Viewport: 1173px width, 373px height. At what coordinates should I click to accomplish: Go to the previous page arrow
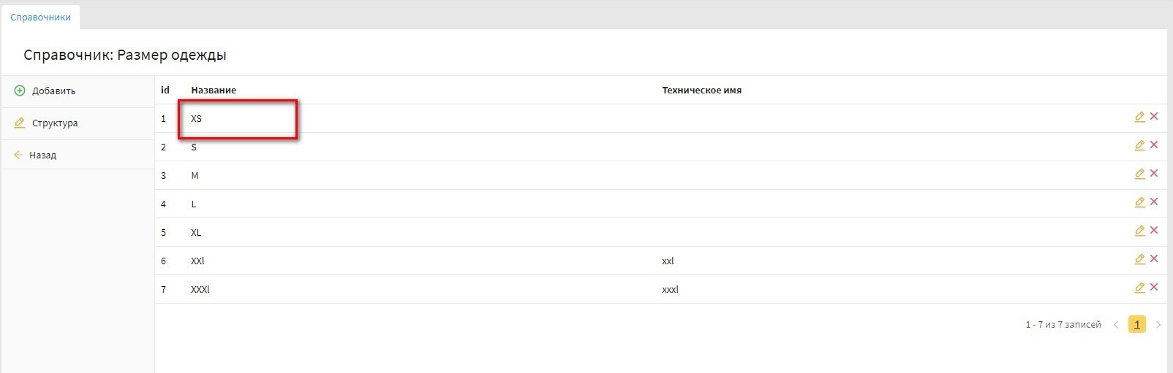[1116, 325]
